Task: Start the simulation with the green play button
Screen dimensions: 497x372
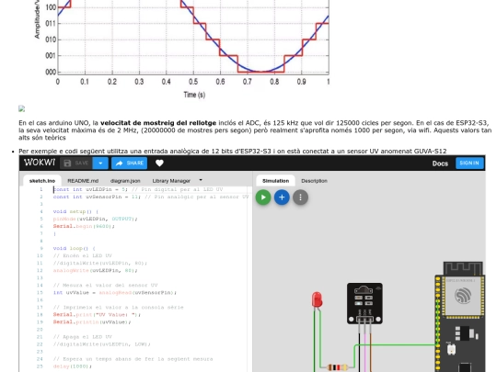Action: click(x=263, y=197)
